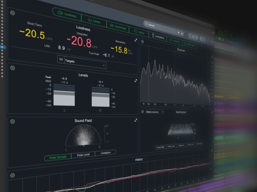Open Sound Field panel settings gear

coord(13,121)
